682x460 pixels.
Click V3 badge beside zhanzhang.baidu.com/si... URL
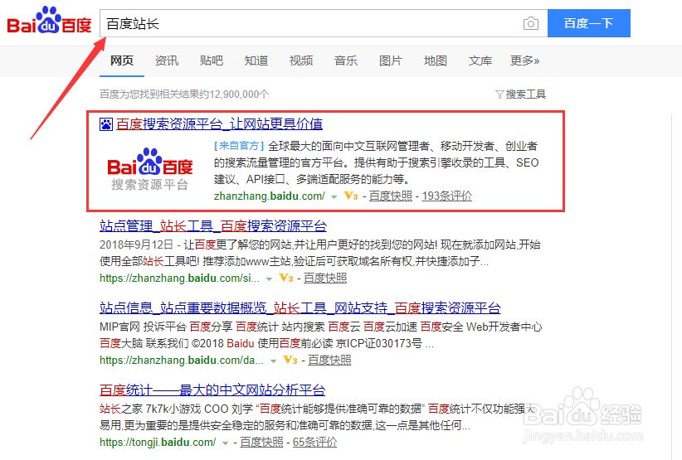[x=285, y=278]
